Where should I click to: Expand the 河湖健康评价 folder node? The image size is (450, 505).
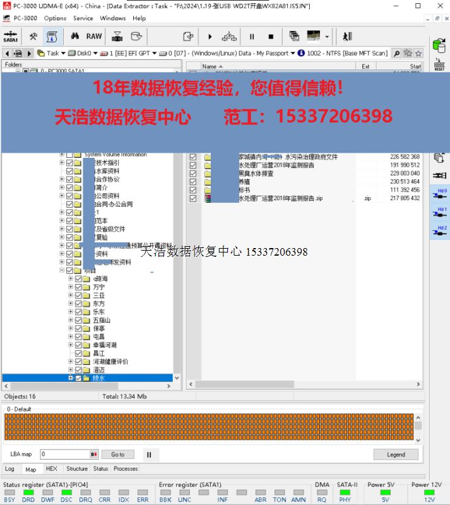71,362
